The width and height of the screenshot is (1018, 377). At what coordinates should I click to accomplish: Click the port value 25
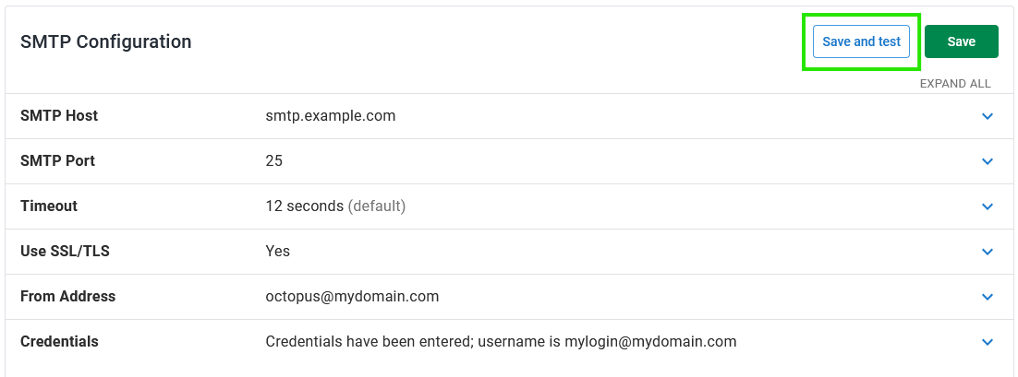(x=274, y=160)
